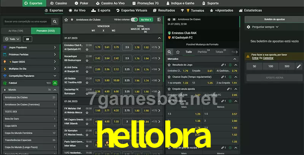Open the Estatísticas tab
This screenshot has width=304, height=155.
coord(250,11)
